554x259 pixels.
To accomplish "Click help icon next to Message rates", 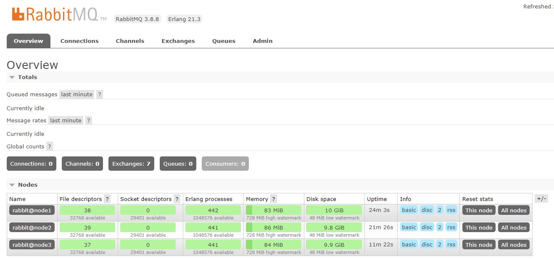I will [89, 121].
